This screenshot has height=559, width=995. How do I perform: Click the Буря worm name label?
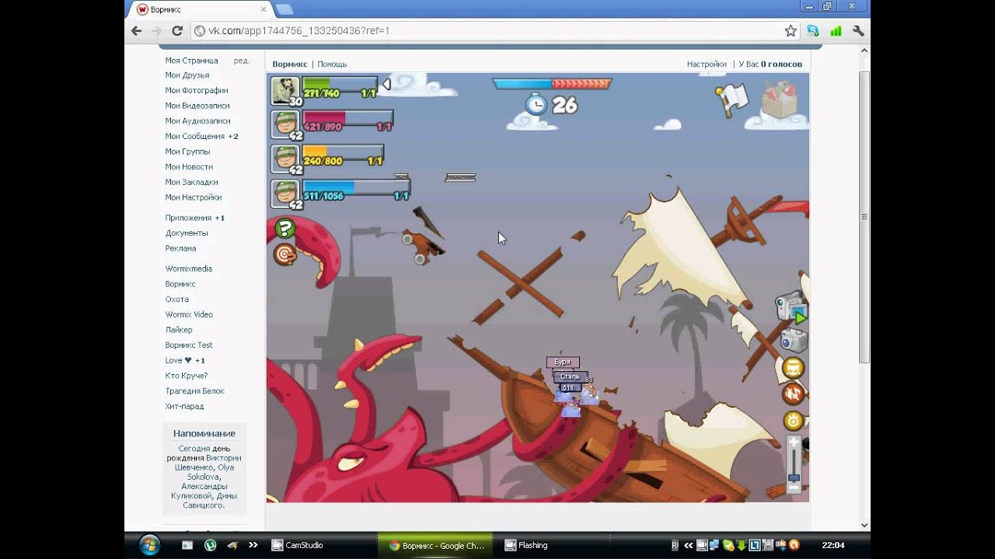coord(563,362)
